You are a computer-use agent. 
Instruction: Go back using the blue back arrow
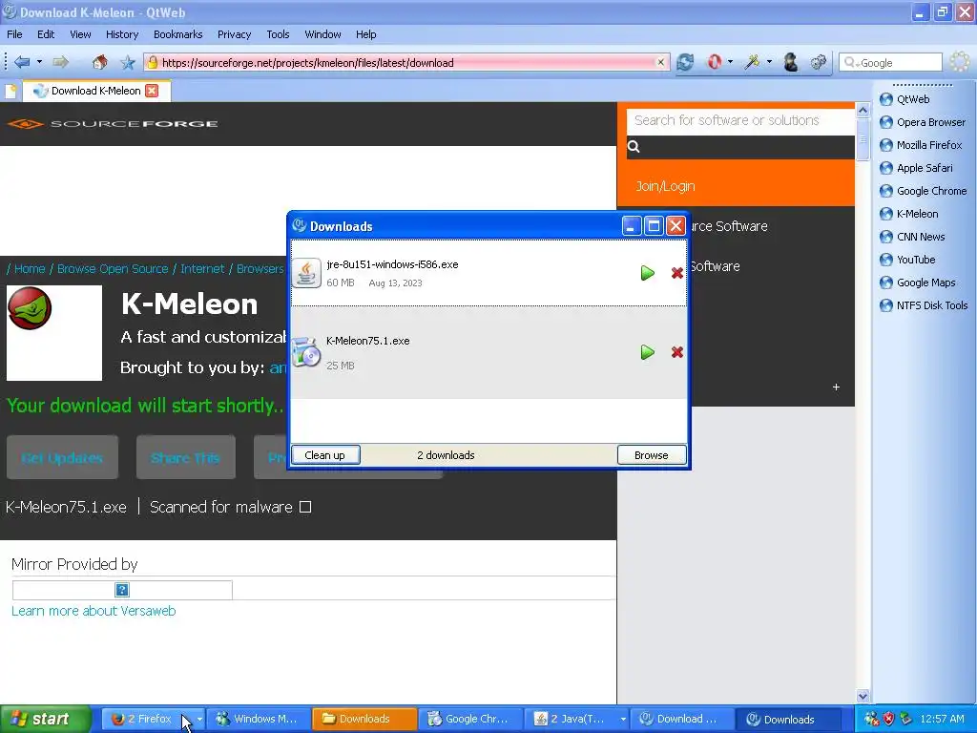tap(23, 62)
